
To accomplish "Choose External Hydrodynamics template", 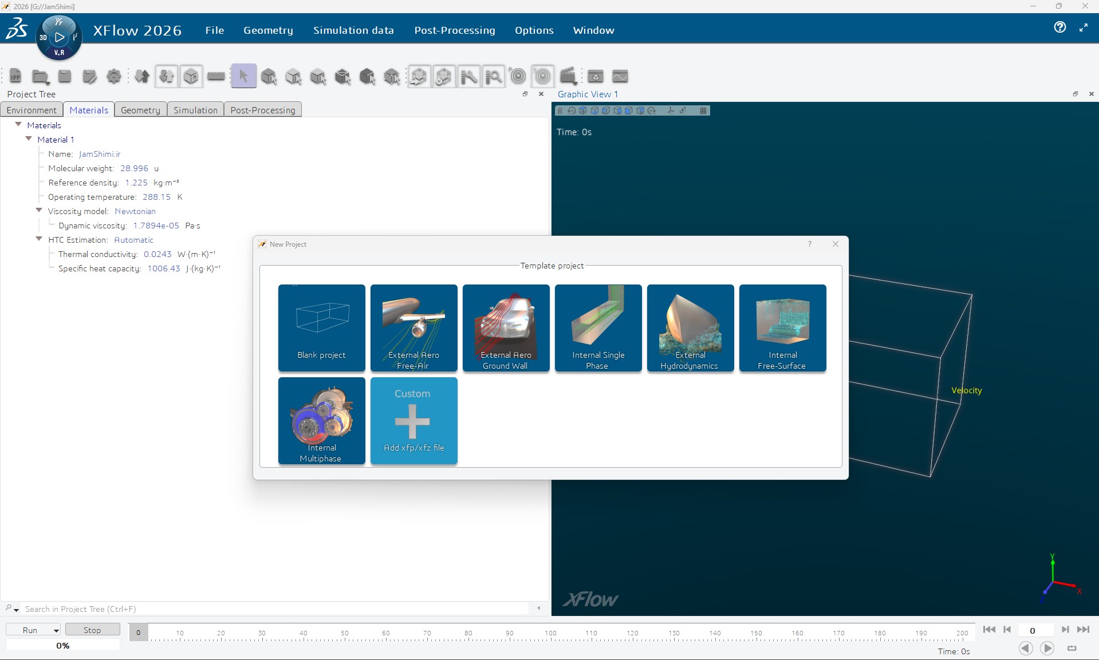I will [691, 328].
